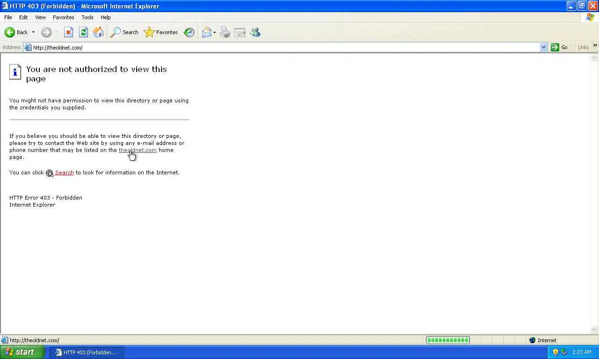Screen dimensions: 599x359
Task: Click the security shield tray icon
Action: pos(555,352)
